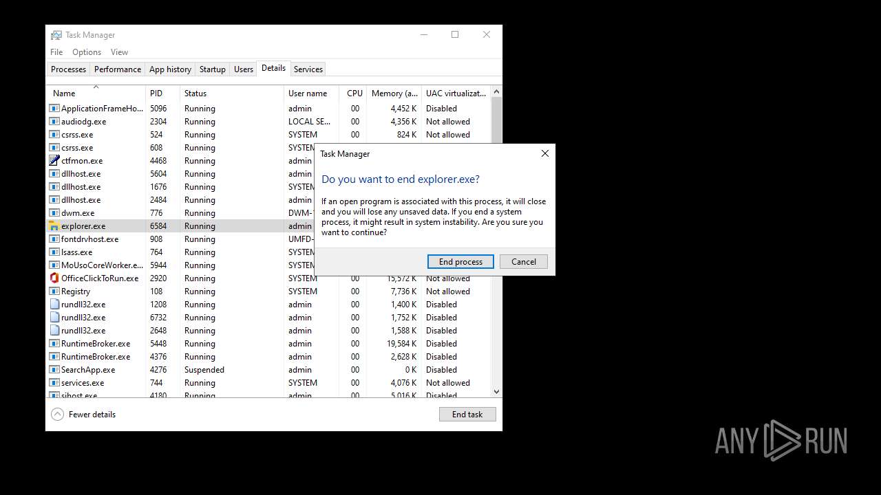Viewport: 881px width, 495px height.
Task: Select the MoUsoCoreWorker row name
Action: click(103, 265)
